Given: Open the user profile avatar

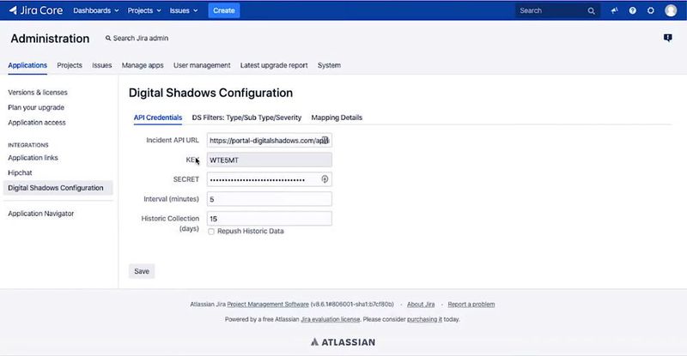Looking at the screenshot, I should pos(671,10).
